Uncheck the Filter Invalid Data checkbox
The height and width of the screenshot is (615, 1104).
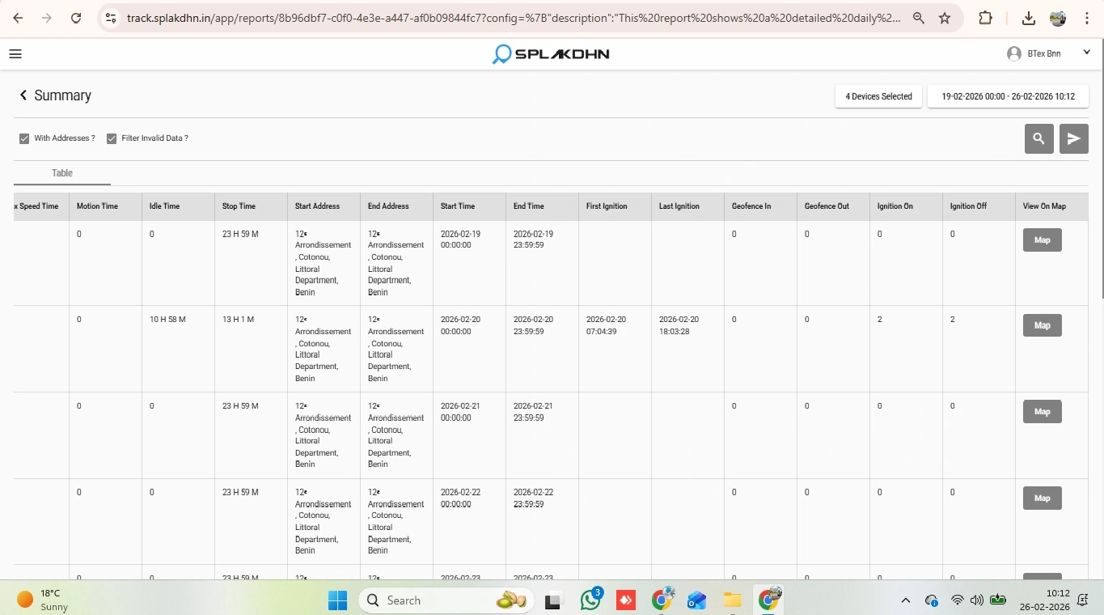(x=112, y=138)
